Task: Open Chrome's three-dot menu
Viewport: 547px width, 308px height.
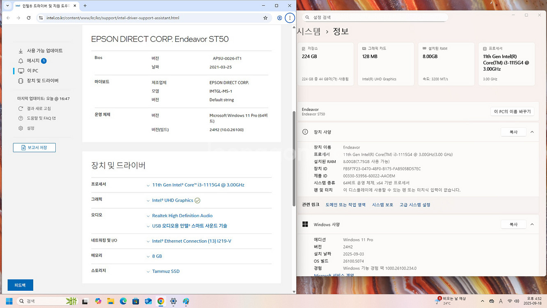Action: (x=290, y=18)
